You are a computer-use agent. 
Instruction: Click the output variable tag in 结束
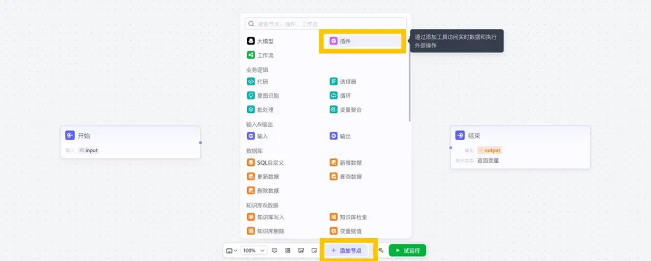(489, 150)
